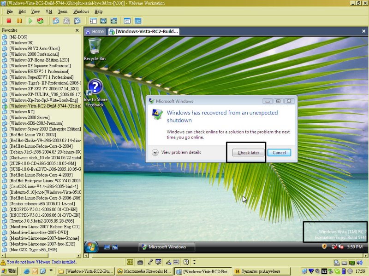The height and width of the screenshot is (276, 369).
Task: Click the Favorites panel horizontal scrollbar
Action: coord(41,256)
